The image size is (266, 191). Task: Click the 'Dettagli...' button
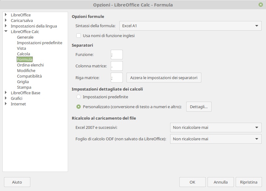point(199,107)
